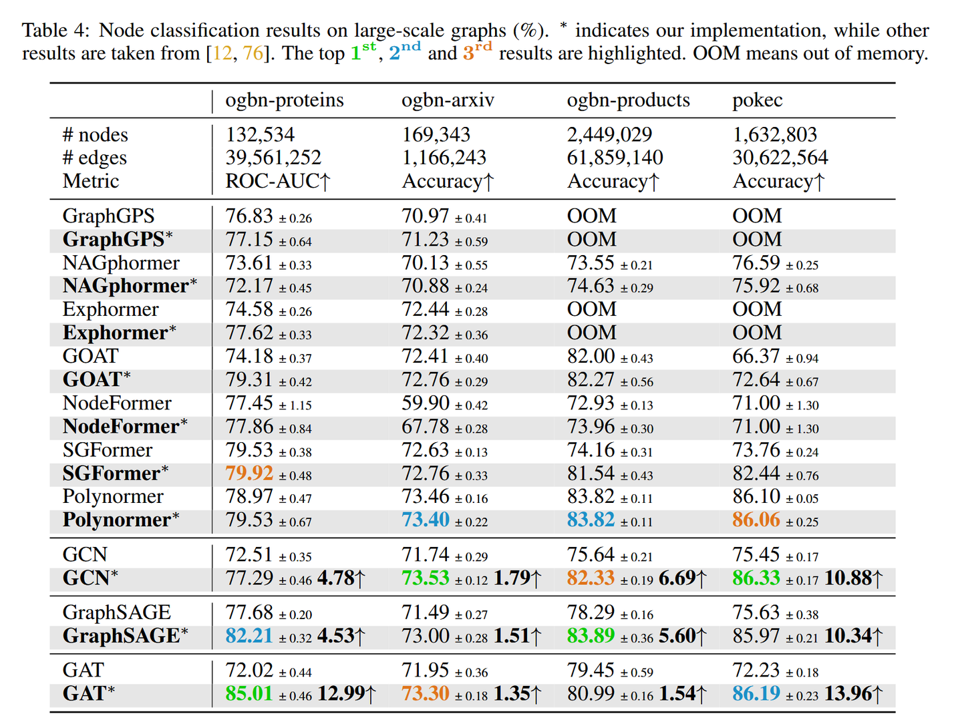
Task: Select the # nodes value 2,449,029
Action: [x=609, y=134]
